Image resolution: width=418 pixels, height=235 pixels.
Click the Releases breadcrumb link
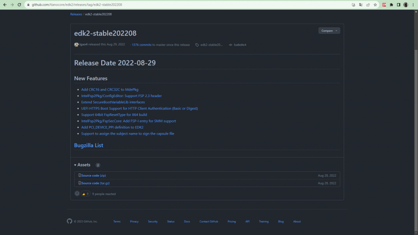(x=76, y=14)
